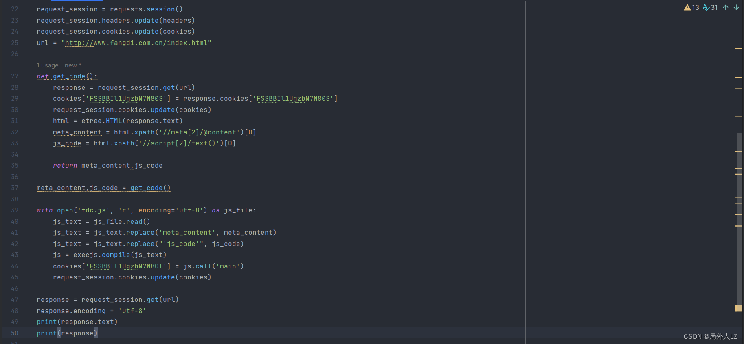Click the '1 usage' inlay hint
This screenshot has width=744, height=344.
coord(47,65)
